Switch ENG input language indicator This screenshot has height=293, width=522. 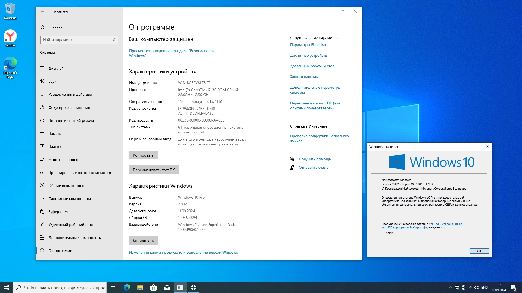(x=484, y=288)
